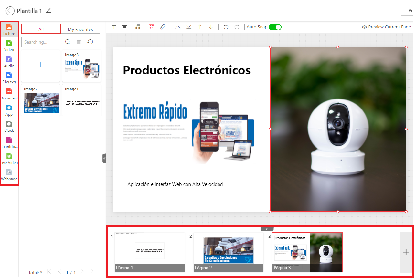Screen dimensions: 416x280
Task: Switch to My Favorites tab
Action: 80,29
